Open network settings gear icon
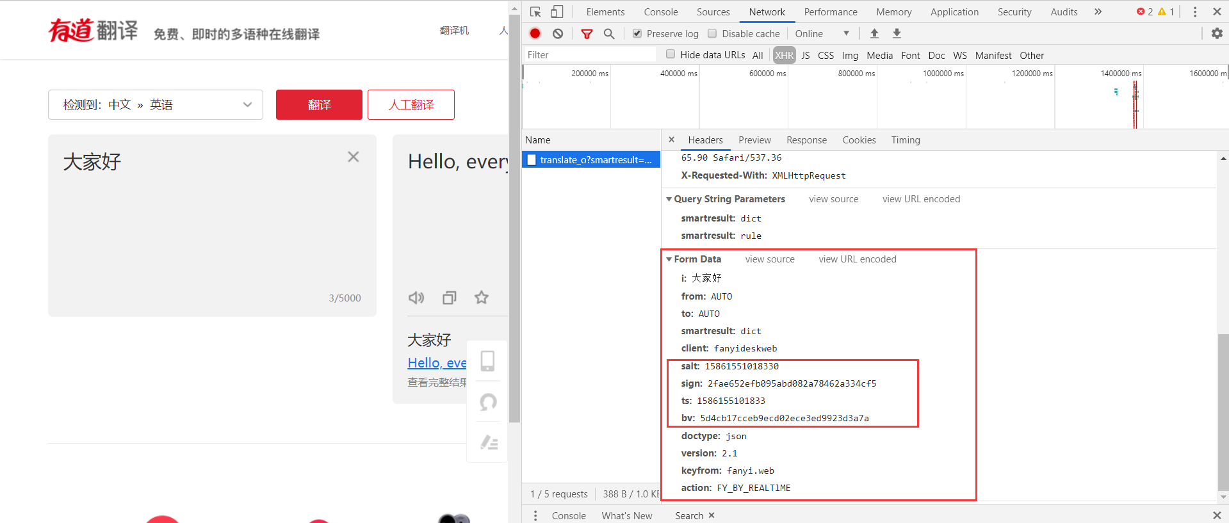 [1217, 33]
